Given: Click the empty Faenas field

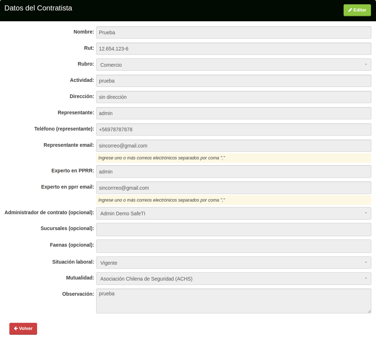Looking at the screenshot, I should click(233, 246).
